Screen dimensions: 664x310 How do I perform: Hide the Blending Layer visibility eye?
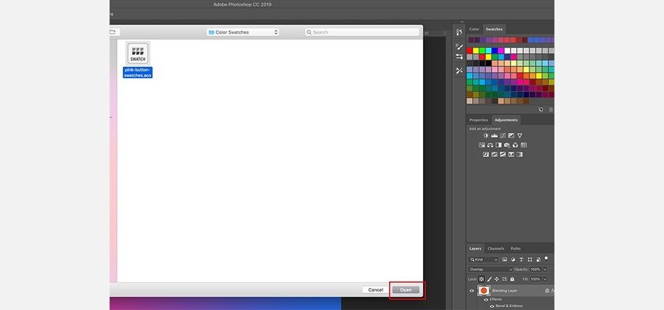pos(471,291)
